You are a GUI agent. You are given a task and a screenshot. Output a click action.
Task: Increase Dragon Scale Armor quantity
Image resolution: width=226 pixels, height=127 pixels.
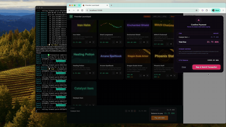pyautogui.click(x=147, y=76)
